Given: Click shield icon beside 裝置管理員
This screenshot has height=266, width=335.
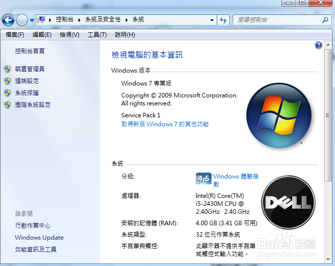Looking at the screenshot, I should click(x=7, y=69).
